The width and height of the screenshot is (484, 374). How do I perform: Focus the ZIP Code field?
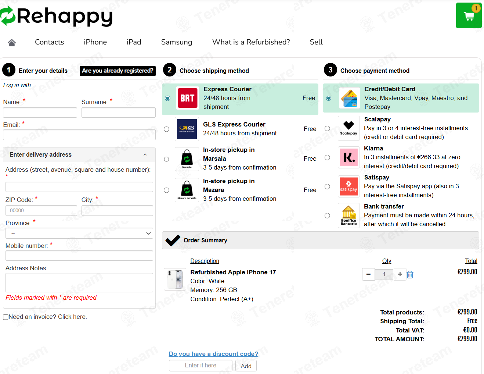point(41,210)
